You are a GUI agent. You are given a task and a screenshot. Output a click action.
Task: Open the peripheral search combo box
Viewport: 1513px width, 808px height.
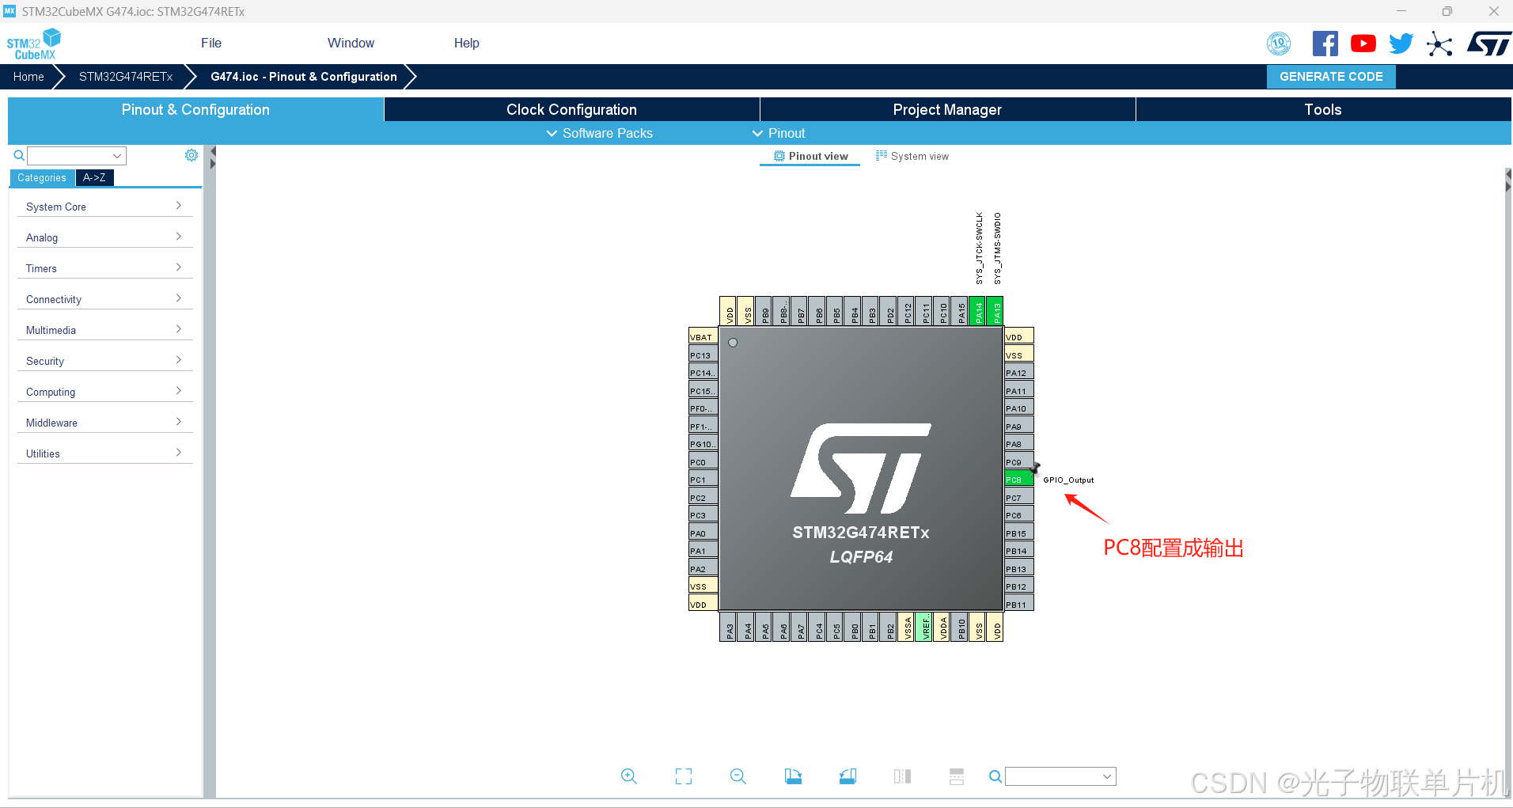pyautogui.click(x=77, y=156)
